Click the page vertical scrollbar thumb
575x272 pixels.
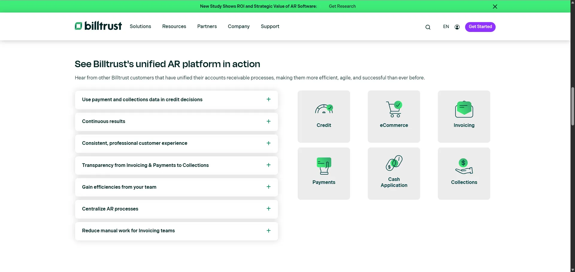573,106
